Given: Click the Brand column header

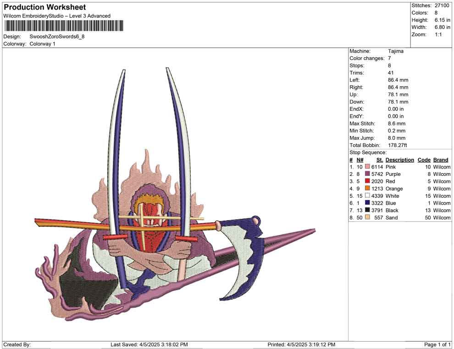Looking at the screenshot, I should (441, 160).
